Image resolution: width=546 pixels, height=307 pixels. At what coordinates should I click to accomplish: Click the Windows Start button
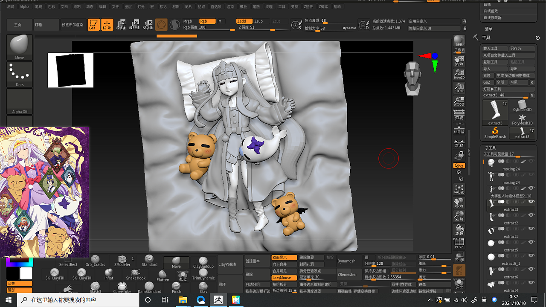[8, 300]
